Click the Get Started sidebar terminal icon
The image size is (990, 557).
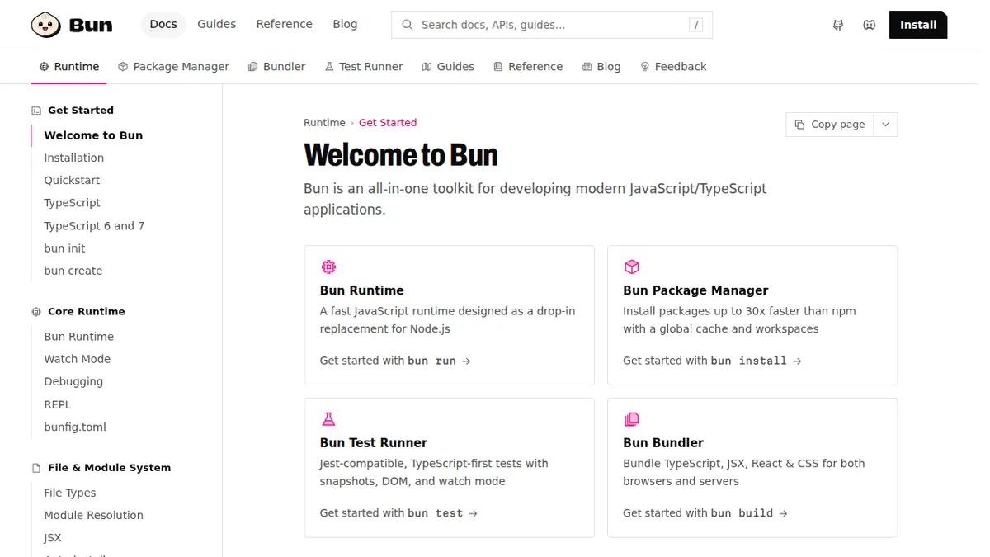(x=36, y=111)
